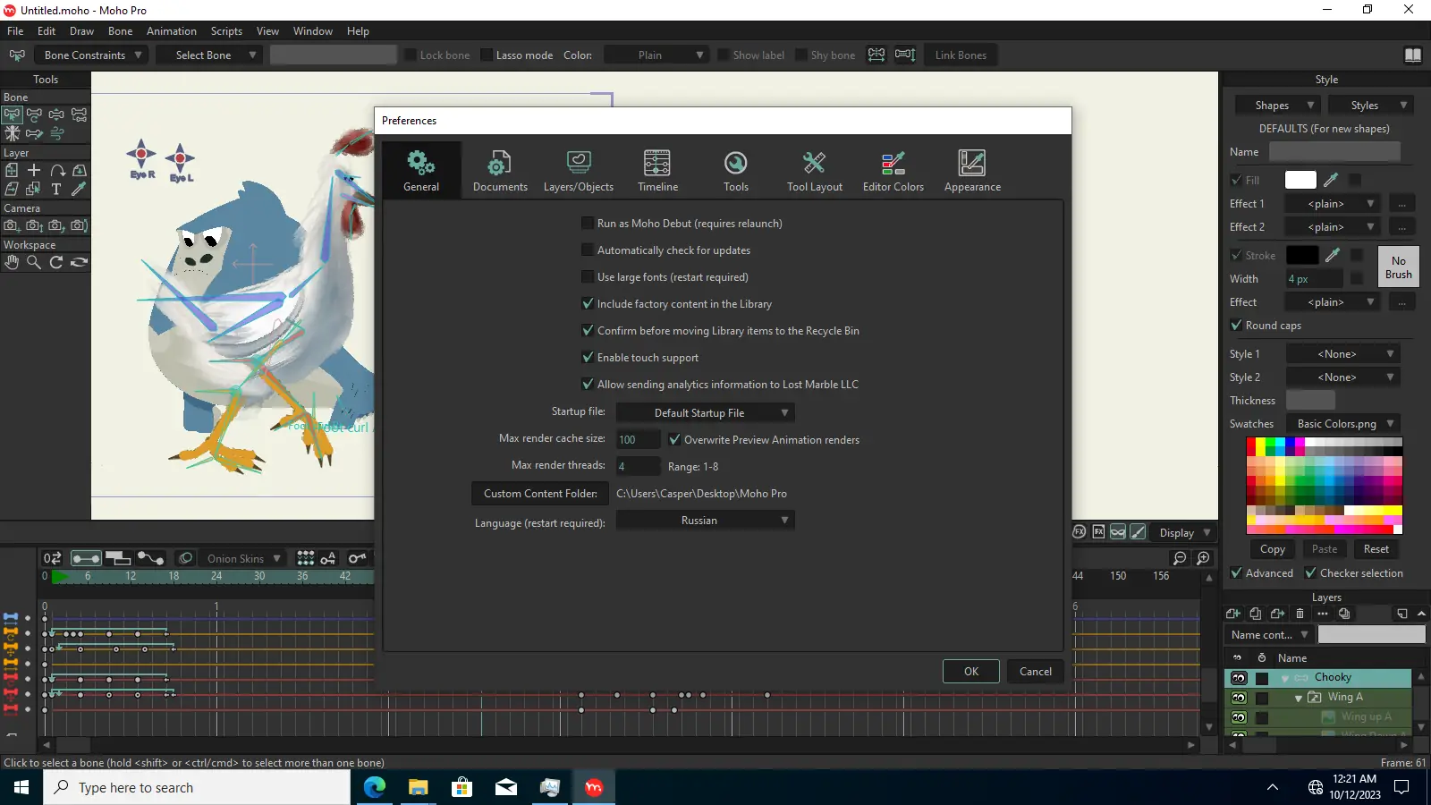Click Reset in the Style panel
Screen dimensions: 1431x805
click(x=1376, y=549)
